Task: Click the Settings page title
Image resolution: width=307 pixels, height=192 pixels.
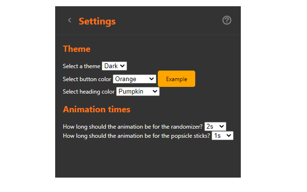Action: point(97,21)
